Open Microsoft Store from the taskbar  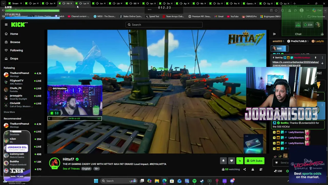[x=172, y=181]
